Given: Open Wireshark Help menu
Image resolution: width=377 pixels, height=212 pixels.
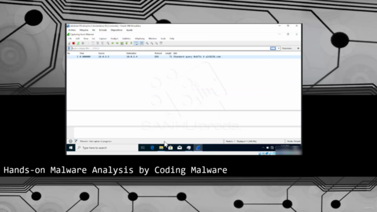Looking at the screenshot, I should click(172, 38).
